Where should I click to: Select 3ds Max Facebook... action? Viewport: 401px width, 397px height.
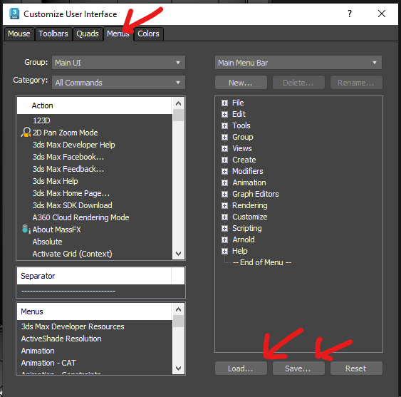coord(68,157)
